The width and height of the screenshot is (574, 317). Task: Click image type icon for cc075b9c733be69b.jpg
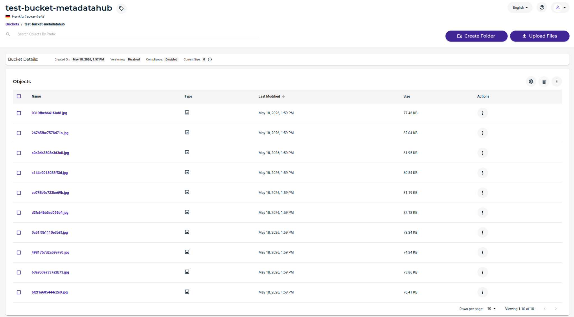187,192
